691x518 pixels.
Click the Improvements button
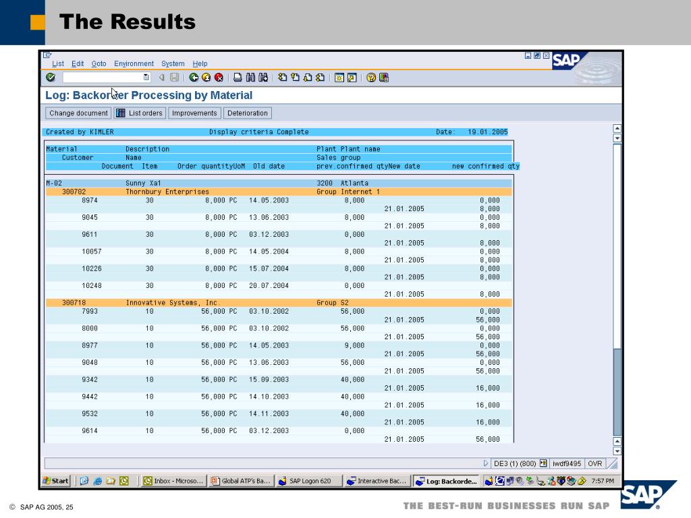tap(194, 113)
